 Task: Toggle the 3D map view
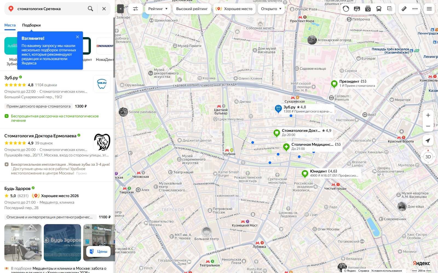pyautogui.click(x=428, y=157)
